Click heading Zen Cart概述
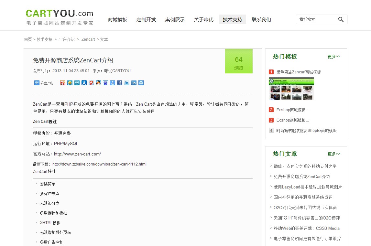Viewport: 371px width, 246px height. (x=45, y=122)
